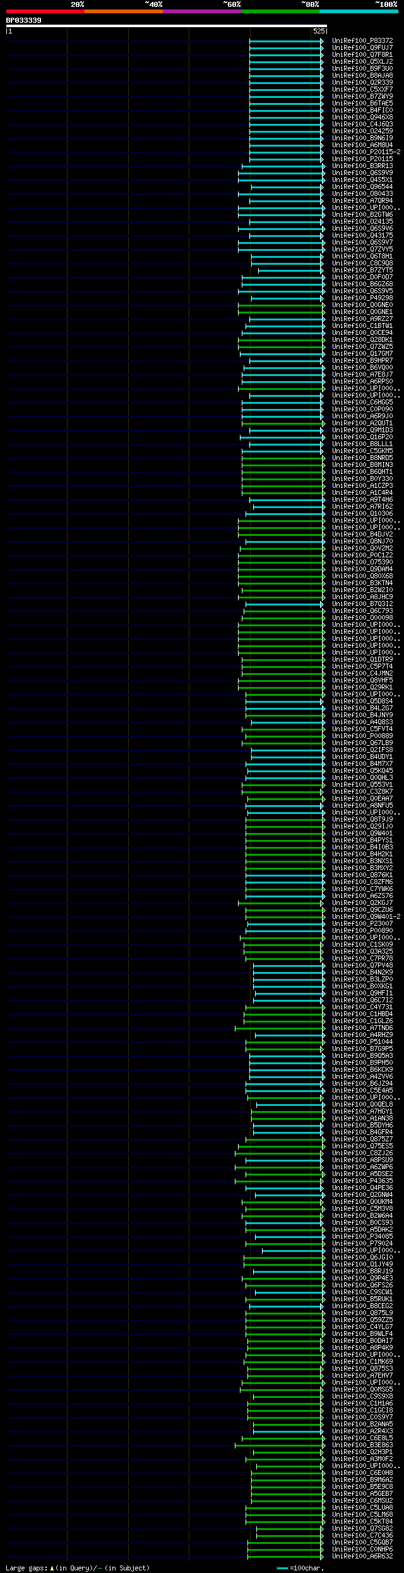Viewport: 404px width, 1573px height.
Task: Select hit label UniRef100_B2GTW6
Action: (x=362, y=214)
